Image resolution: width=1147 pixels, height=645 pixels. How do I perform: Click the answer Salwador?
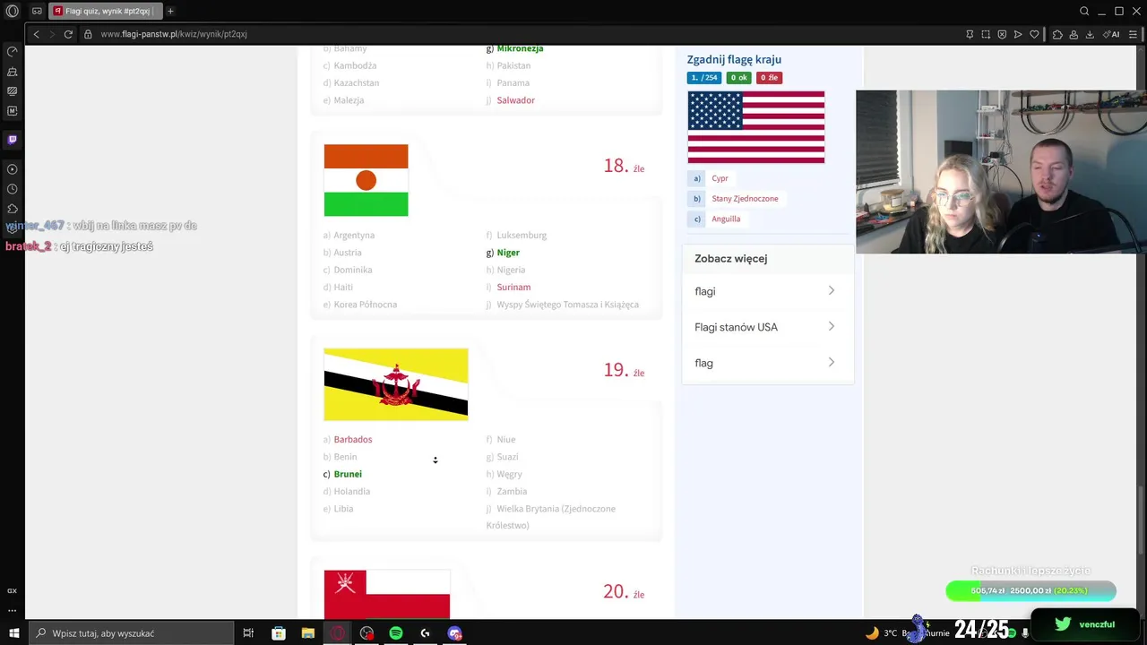tap(515, 100)
